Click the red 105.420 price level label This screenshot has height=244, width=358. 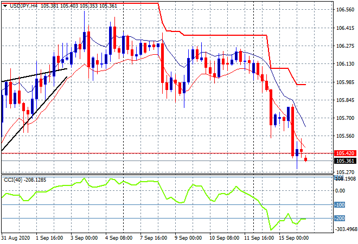pyautogui.click(x=345, y=153)
